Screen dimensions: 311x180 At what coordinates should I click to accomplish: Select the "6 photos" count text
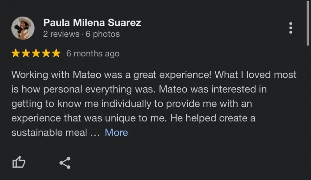pos(103,34)
